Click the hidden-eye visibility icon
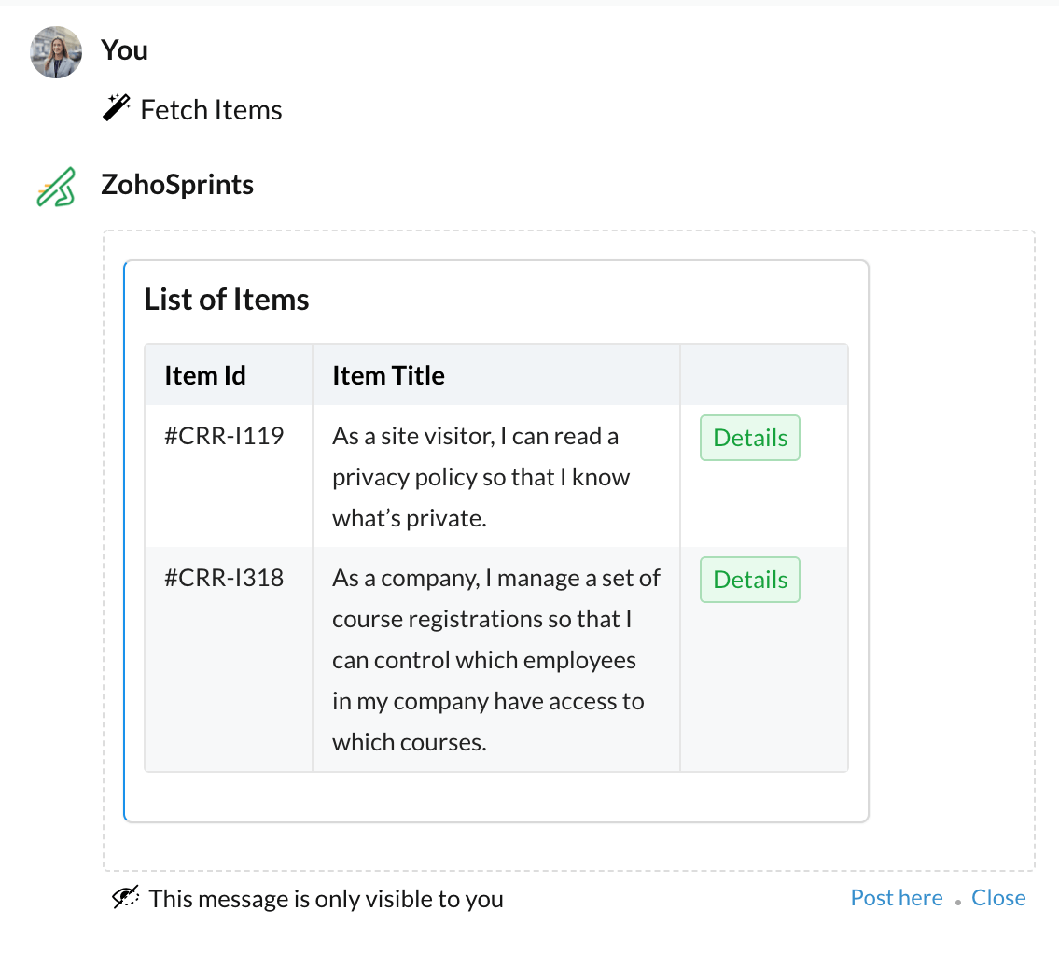Screen dimensions: 1059x967 (x=126, y=897)
